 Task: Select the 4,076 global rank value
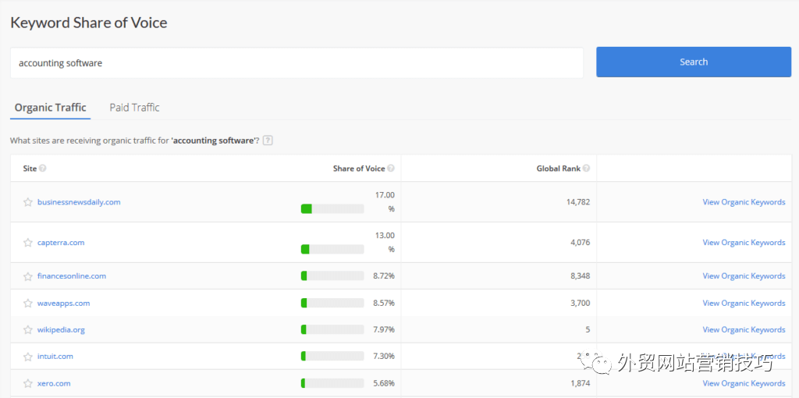[580, 243]
